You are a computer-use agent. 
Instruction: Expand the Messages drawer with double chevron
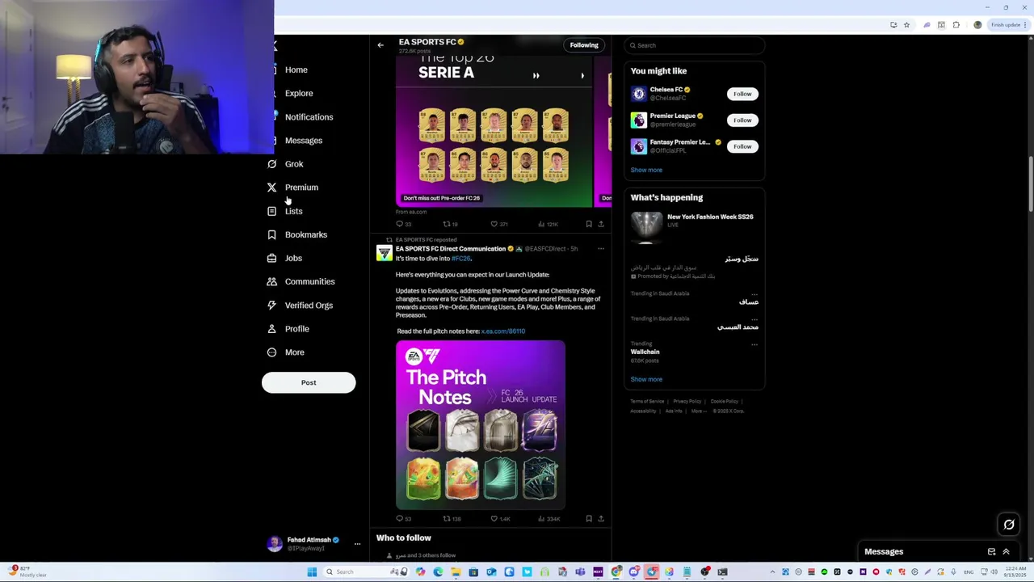tap(1006, 552)
